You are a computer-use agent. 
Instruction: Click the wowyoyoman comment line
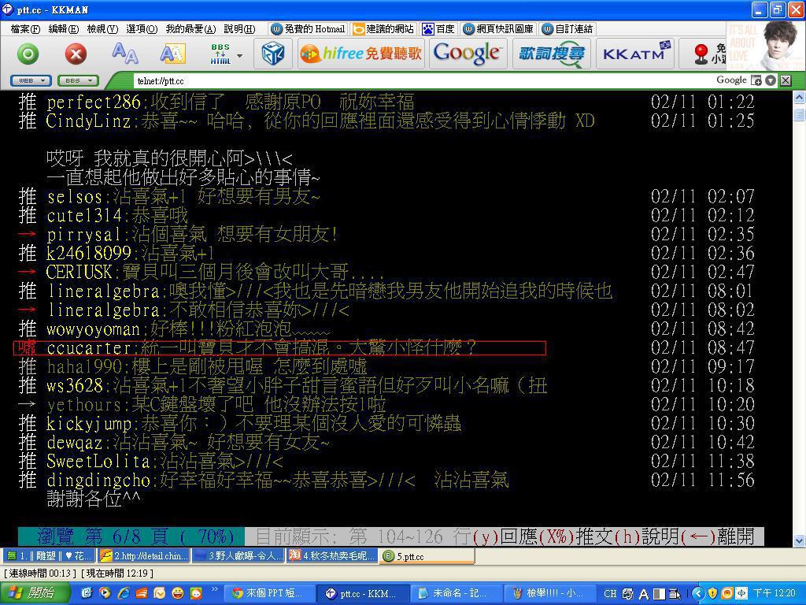coord(386,328)
